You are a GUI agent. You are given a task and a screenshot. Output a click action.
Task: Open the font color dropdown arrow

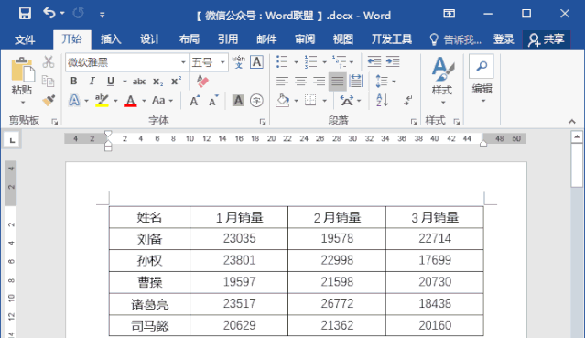click(x=144, y=101)
